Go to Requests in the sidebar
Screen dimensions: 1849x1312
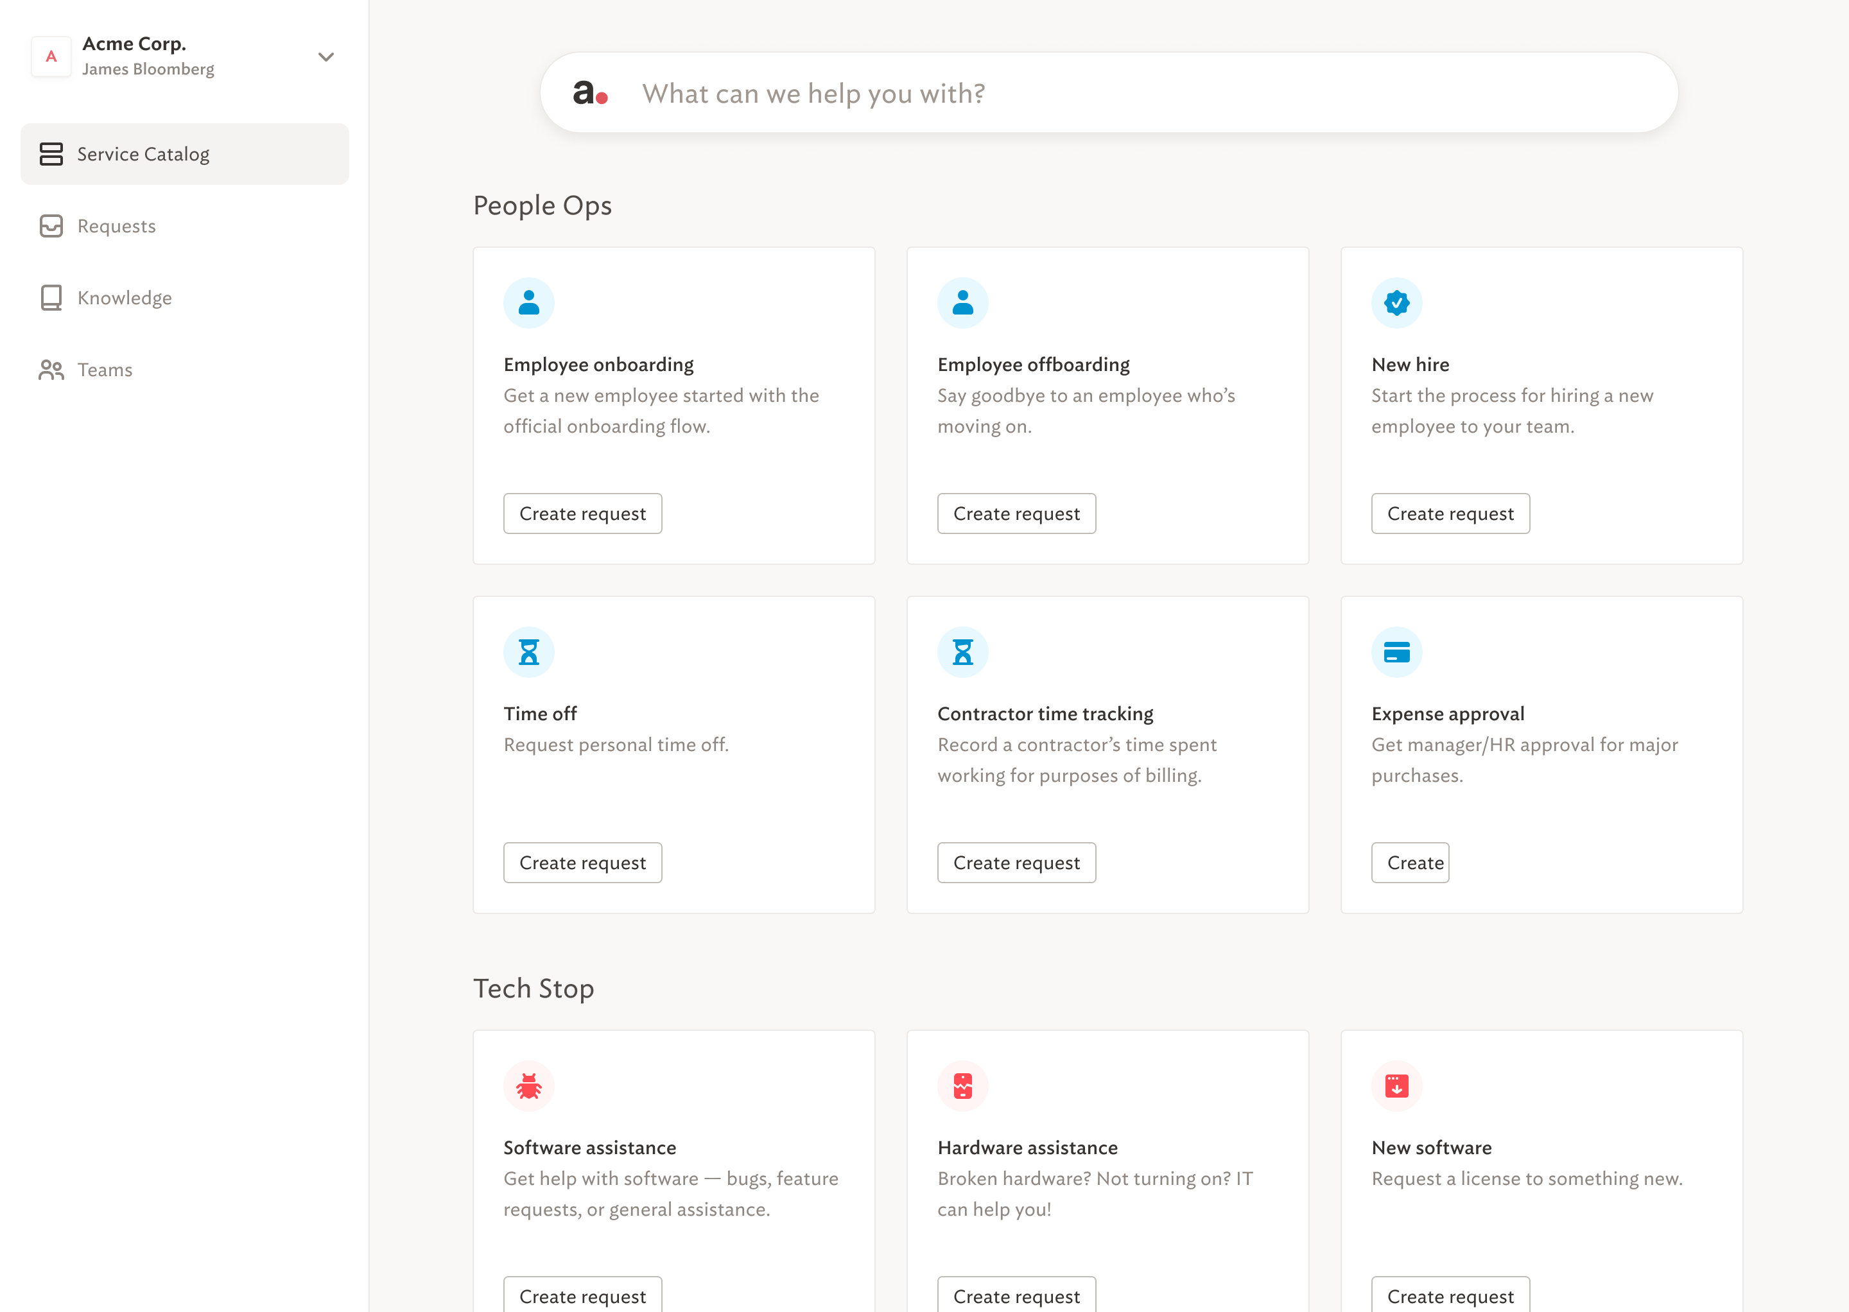point(116,226)
